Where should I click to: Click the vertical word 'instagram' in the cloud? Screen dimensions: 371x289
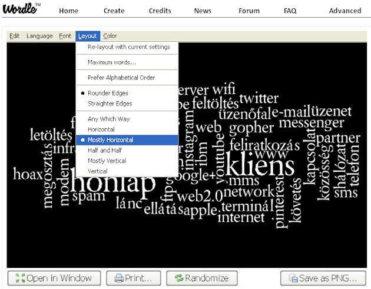(x=190, y=140)
